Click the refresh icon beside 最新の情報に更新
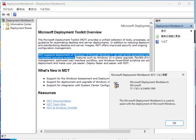The image size is (196, 140). tap(157, 37)
